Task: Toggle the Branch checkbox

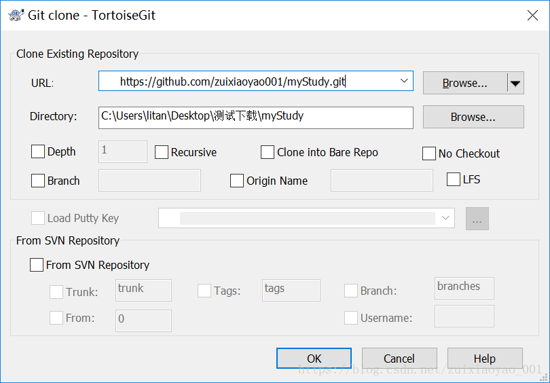Action: (x=38, y=181)
